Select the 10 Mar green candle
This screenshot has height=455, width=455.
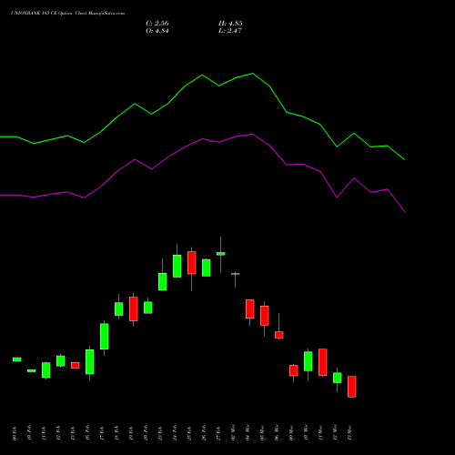click(308, 361)
